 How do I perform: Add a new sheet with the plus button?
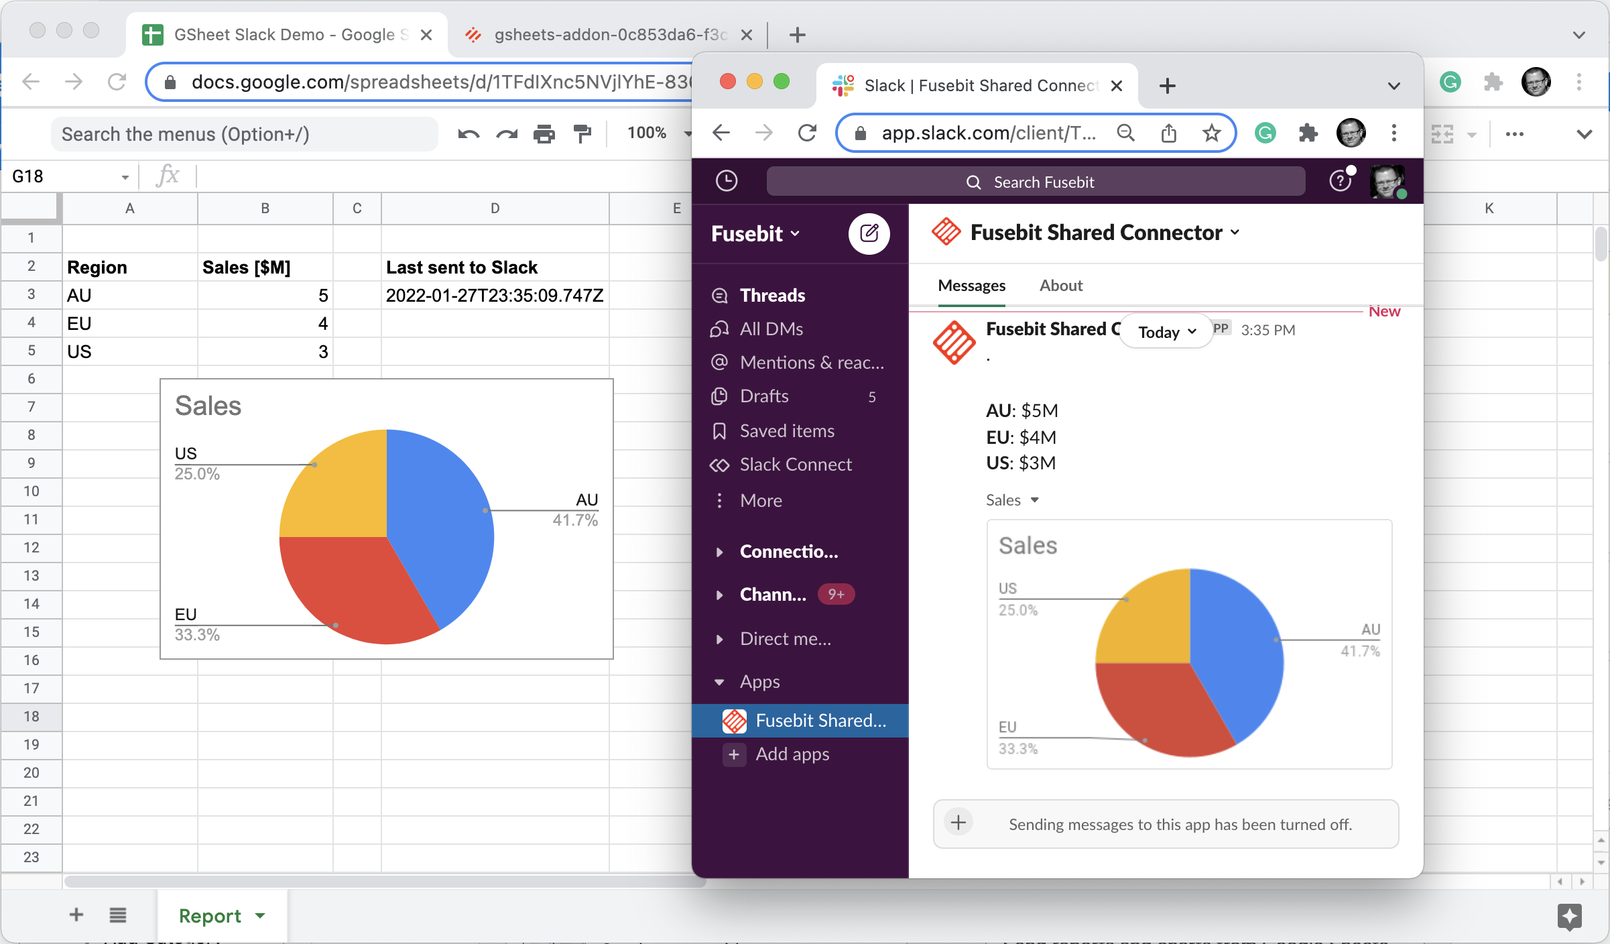pos(76,914)
